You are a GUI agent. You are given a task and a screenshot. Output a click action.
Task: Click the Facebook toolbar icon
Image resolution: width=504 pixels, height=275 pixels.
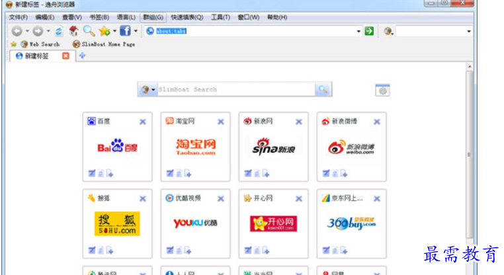(x=124, y=31)
